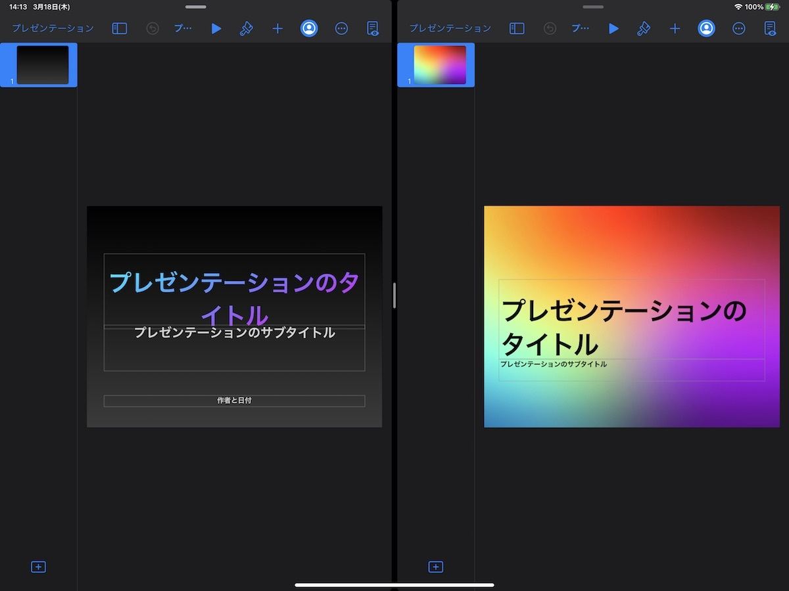Viewport: 789px width, 591px height.
Task: Select the colorful slide 1 thumbnail
Action: (440, 65)
